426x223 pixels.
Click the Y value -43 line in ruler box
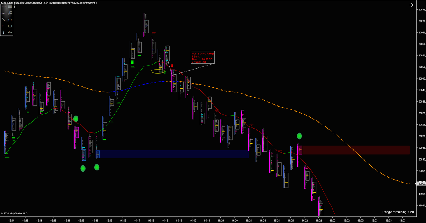click(199, 62)
